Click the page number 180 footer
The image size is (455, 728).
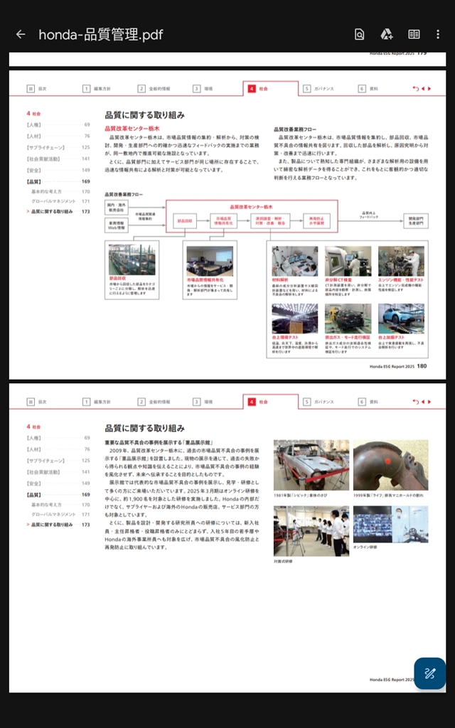coord(422,366)
